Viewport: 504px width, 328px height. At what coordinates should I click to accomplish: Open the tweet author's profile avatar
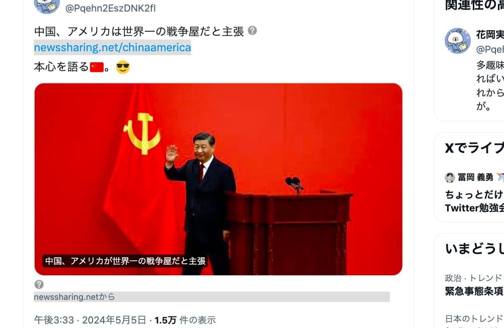click(47, 6)
